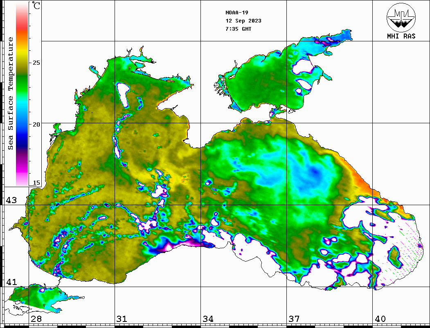Viewport: 430px width, 328px height.
Task: Click the latitude 41 axis label
Action: 11,282
